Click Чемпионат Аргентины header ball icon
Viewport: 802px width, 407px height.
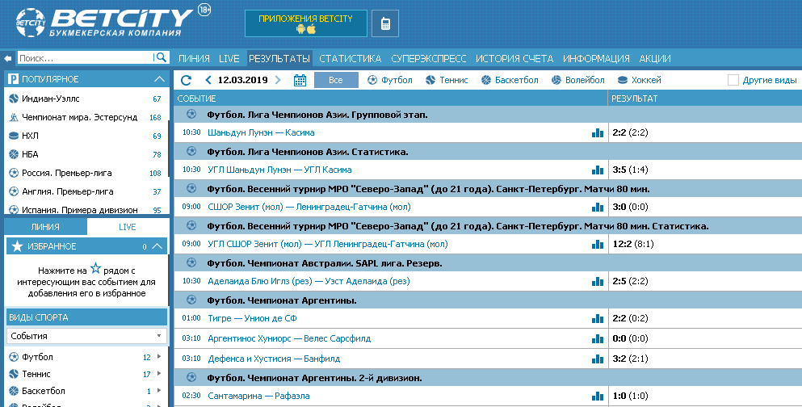click(191, 300)
